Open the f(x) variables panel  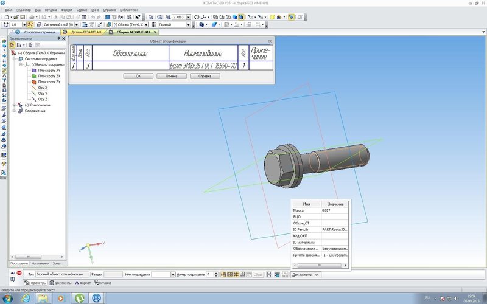120,17
